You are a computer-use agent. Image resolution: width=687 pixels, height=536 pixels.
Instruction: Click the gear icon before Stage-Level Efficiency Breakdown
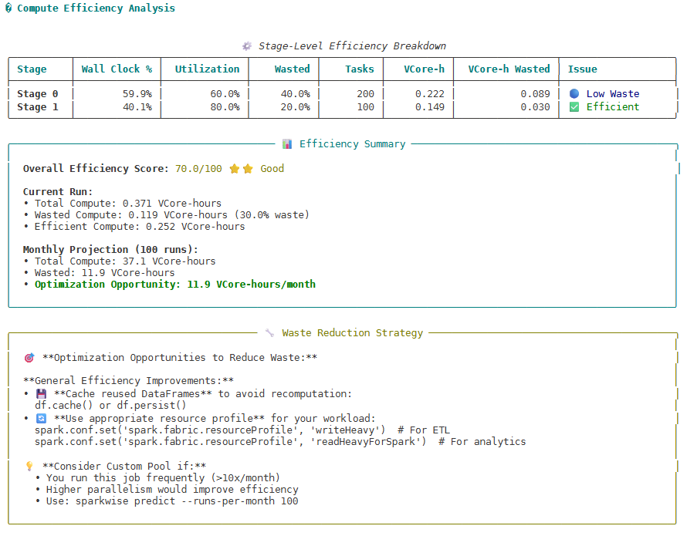click(x=247, y=46)
